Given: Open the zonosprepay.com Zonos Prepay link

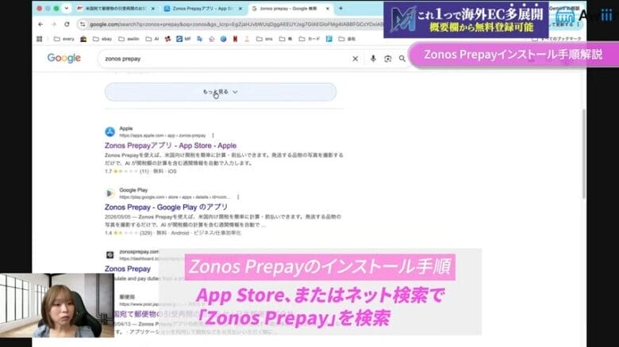Looking at the screenshot, I should pos(128,269).
